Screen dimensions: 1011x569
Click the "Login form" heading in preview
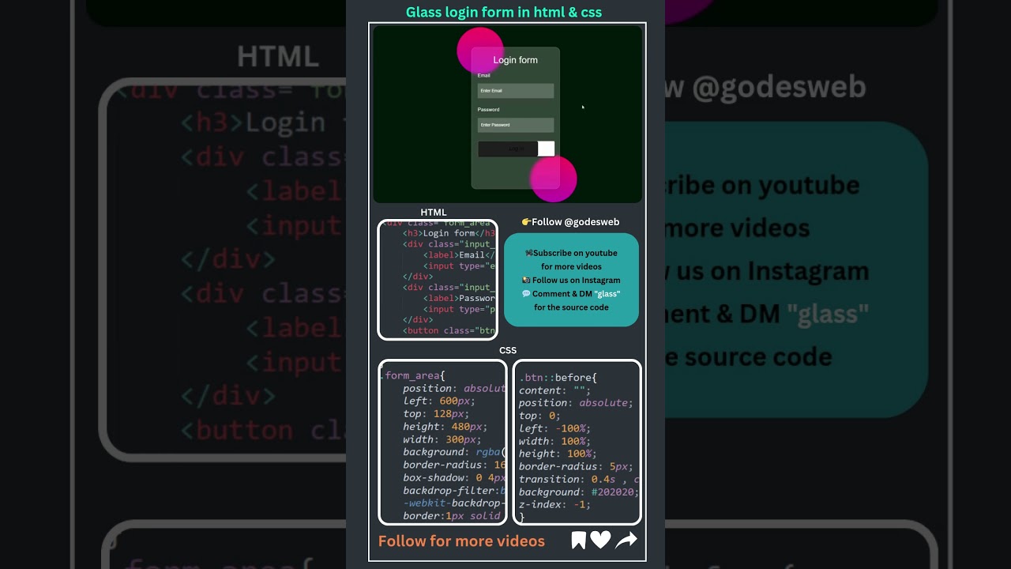point(516,60)
